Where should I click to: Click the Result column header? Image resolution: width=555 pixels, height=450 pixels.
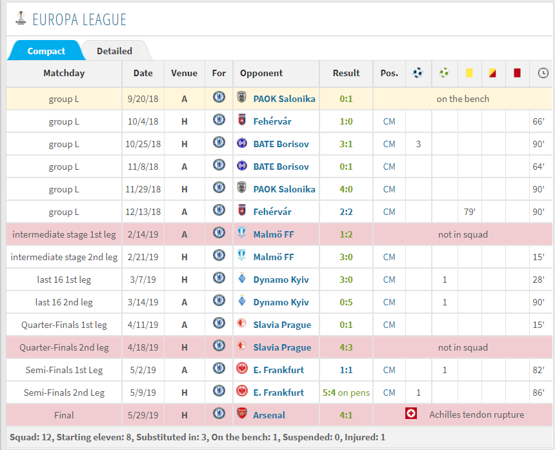[x=346, y=74]
